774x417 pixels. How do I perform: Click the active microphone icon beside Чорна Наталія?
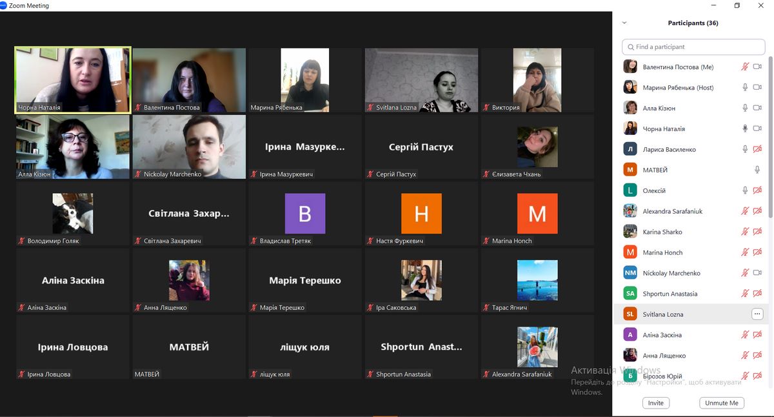745,128
